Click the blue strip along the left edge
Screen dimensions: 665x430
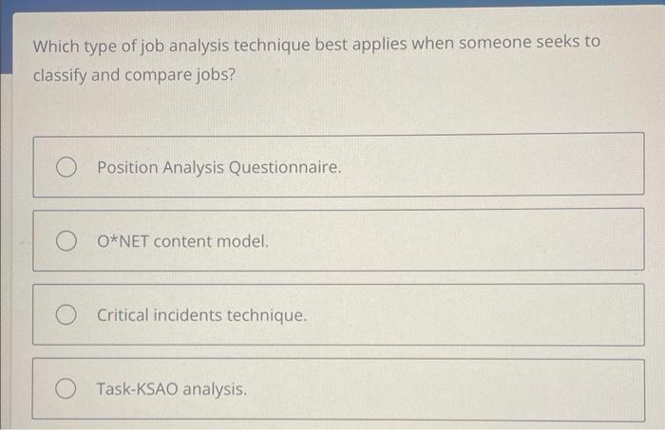pos(6,40)
